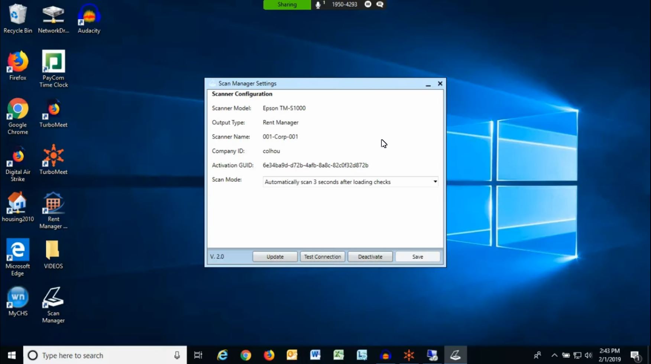Click the battery icon in system tray
This screenshot has height=364, width=651.
pos(566,355)
